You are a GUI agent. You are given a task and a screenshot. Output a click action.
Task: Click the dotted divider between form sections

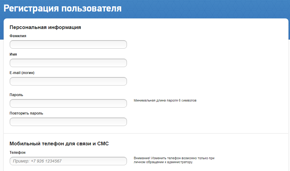click(145, 133)
